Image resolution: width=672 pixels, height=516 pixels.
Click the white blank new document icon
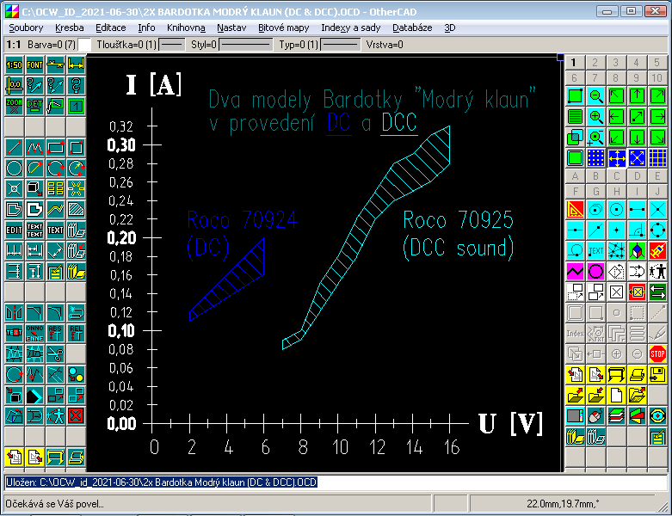pyautogui.click(x=616, y=396)
